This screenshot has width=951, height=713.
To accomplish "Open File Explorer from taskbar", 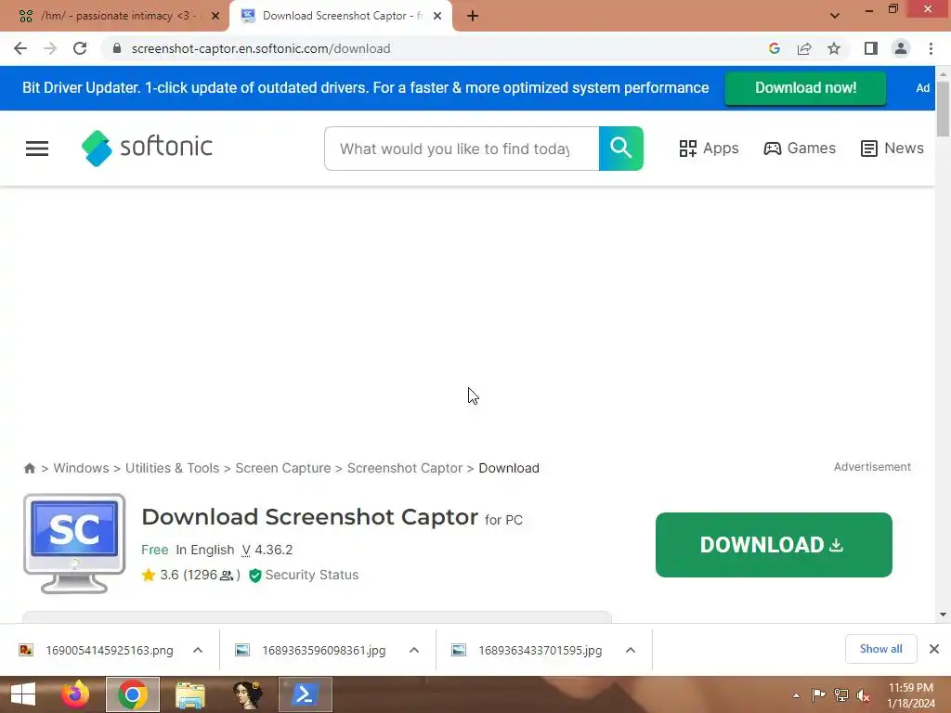I will coord(190,694).
